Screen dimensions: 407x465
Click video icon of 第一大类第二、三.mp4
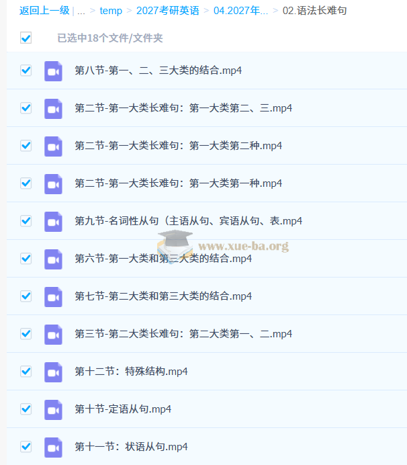pos(53,108)
